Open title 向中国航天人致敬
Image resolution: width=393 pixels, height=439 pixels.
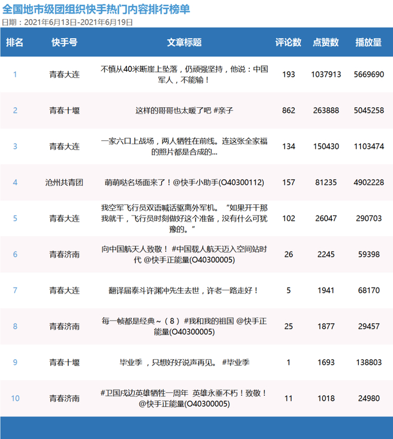pos(184,254)
